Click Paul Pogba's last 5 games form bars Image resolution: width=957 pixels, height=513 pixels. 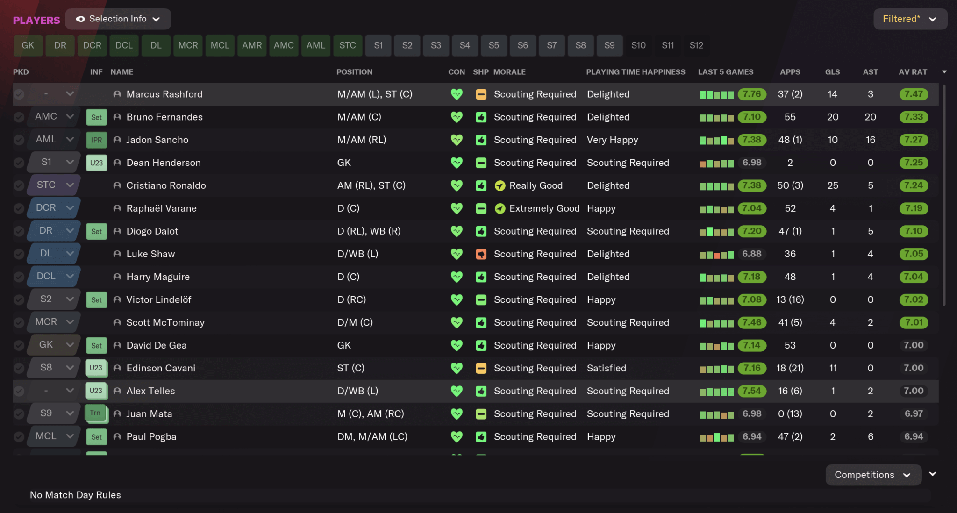(716, 438)
